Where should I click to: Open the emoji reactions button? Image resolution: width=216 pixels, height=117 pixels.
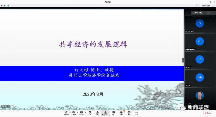[x=129, y=113]
